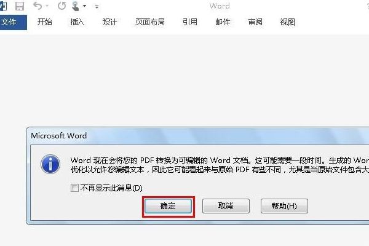
Task: Open the 审阅 (Review) tab
Action: (x=255, y=22)
